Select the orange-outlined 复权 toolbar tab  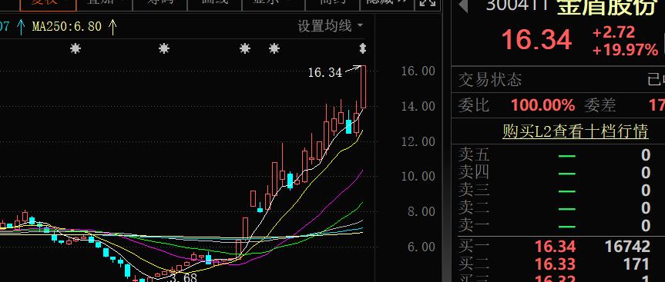(x=49, y=3)
